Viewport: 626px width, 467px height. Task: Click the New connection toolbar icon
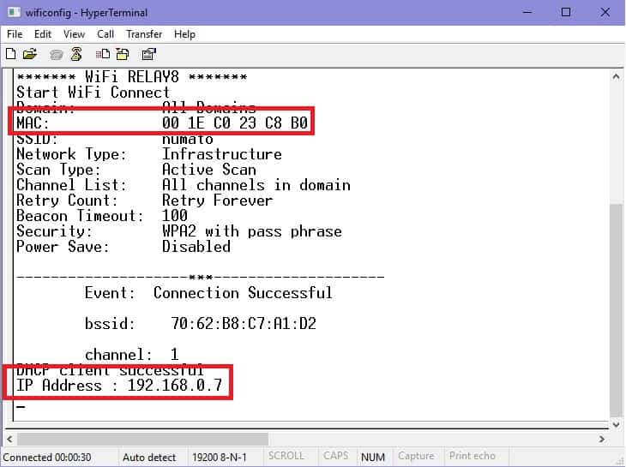(x=11, y=54)
